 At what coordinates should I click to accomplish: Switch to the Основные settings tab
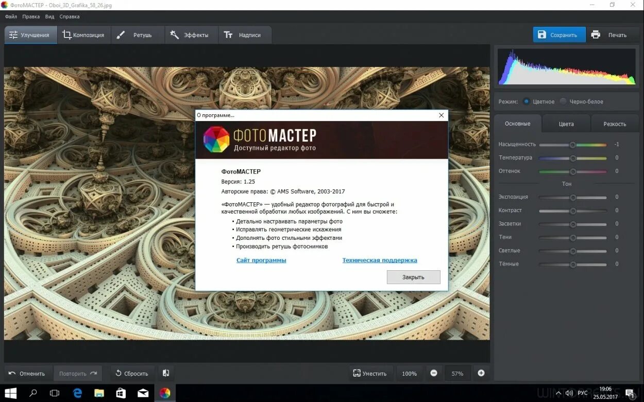pyautogui.click(x=518, y=124)
